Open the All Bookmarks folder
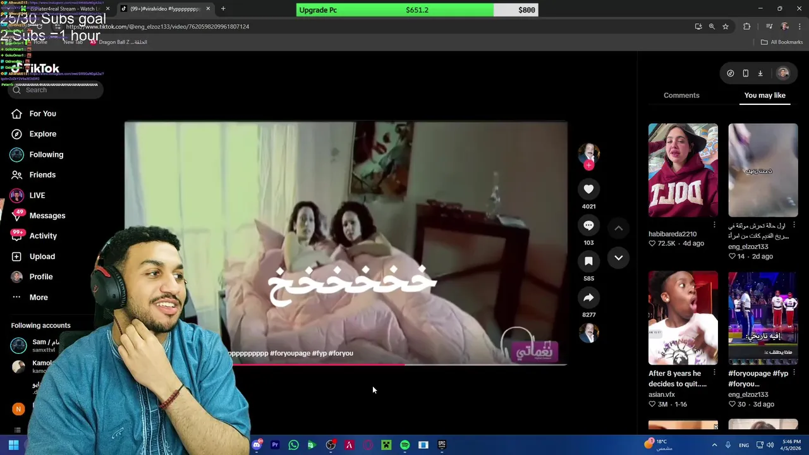 (781, 42)
